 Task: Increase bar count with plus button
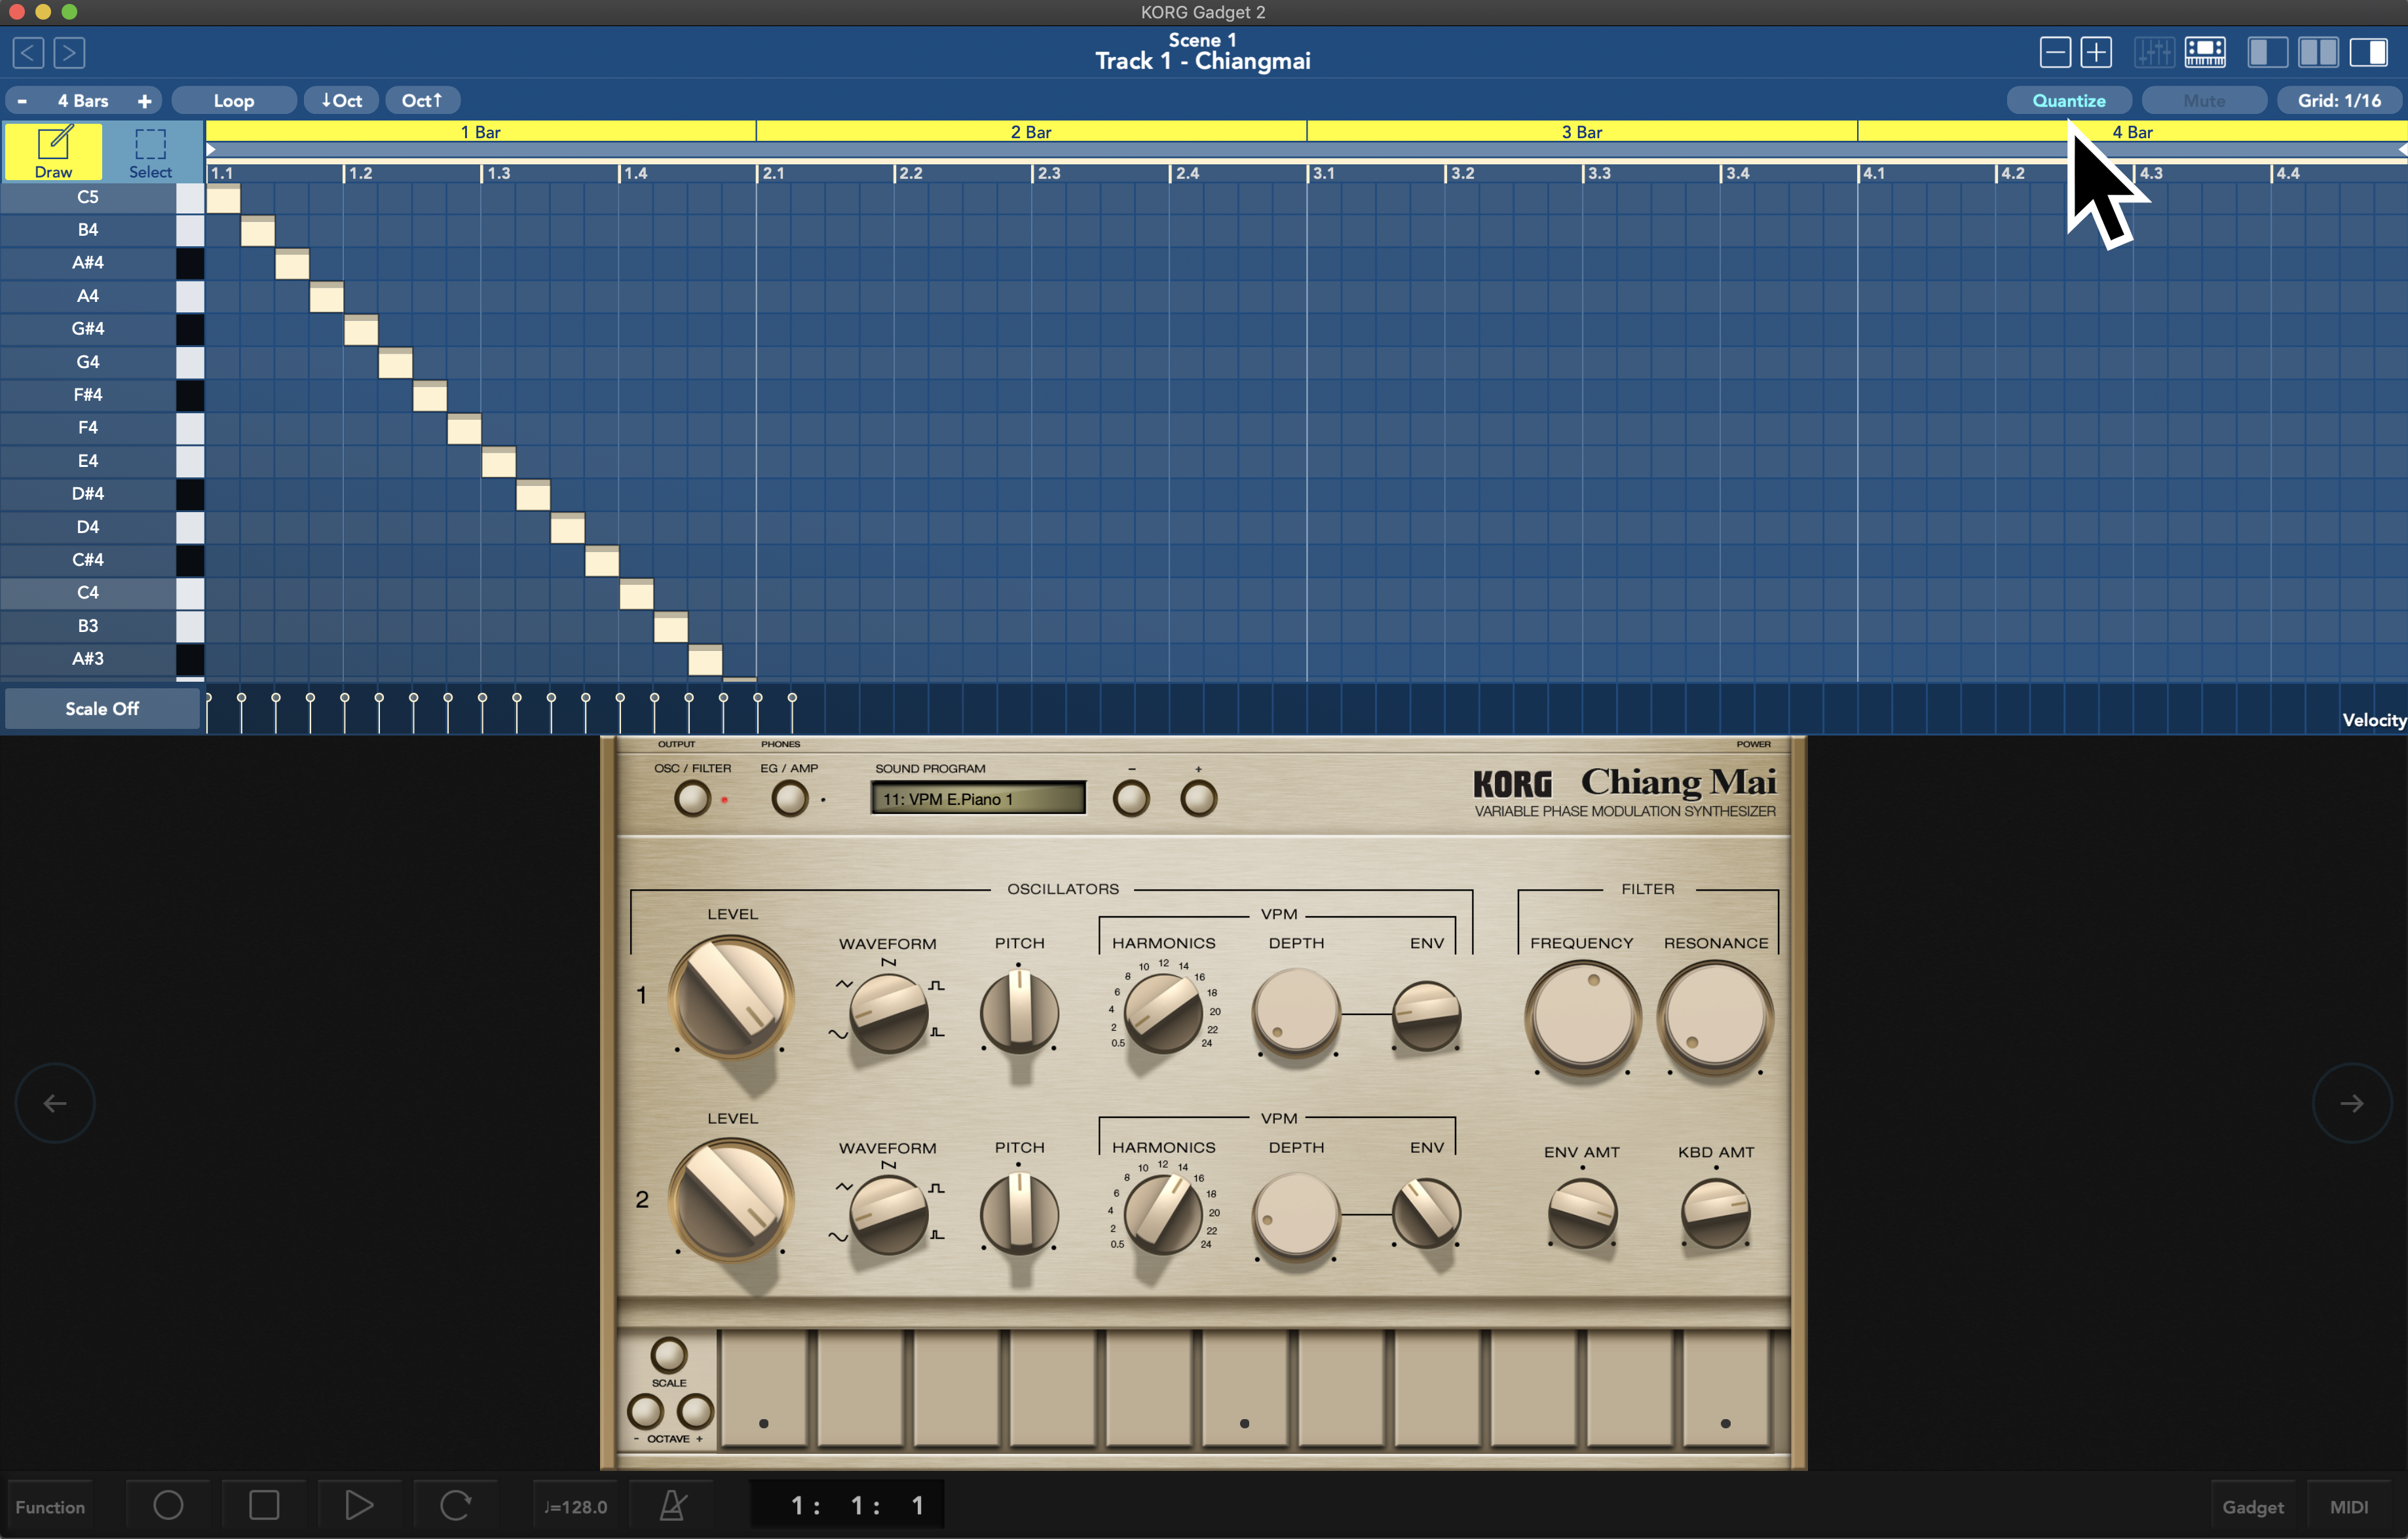click(x=145, y=100)
